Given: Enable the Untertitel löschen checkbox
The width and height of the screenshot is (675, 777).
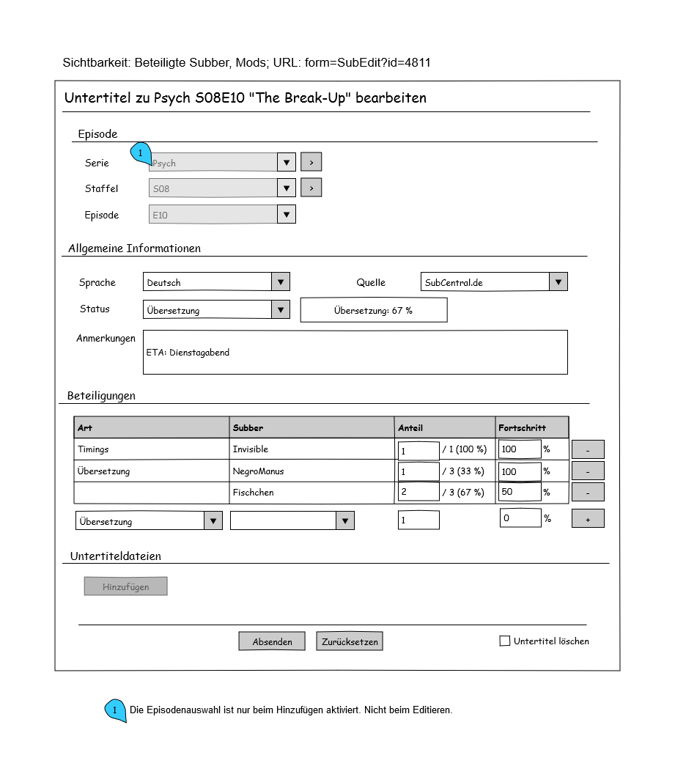Looking at the screenshot, I should (x=505, y=641).
